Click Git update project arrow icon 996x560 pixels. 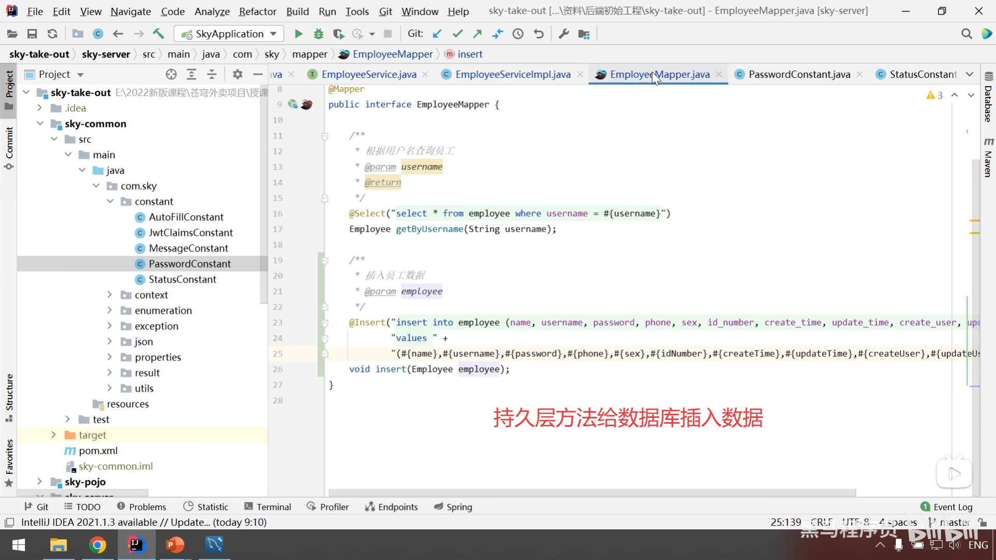coord(437,34)
